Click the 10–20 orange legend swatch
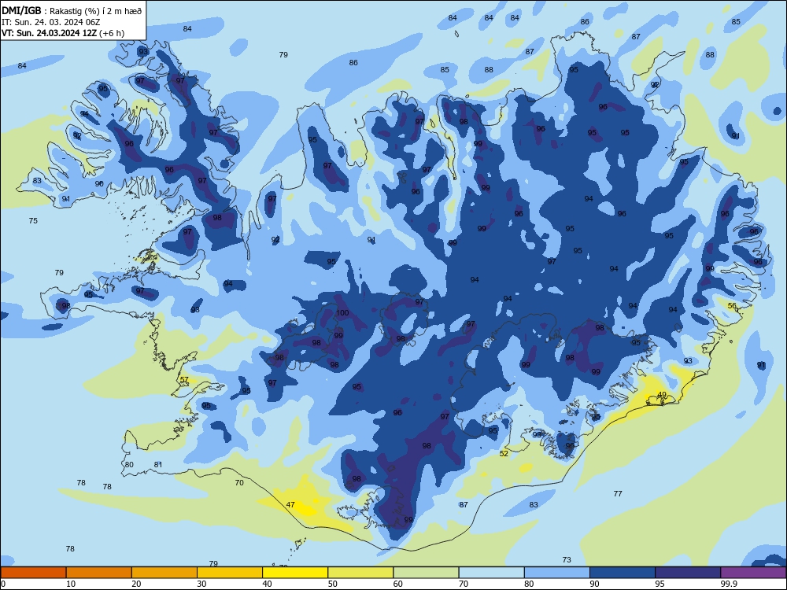Image resolution: width=787 pixels, height=590 pixels. tap(99, 573)
